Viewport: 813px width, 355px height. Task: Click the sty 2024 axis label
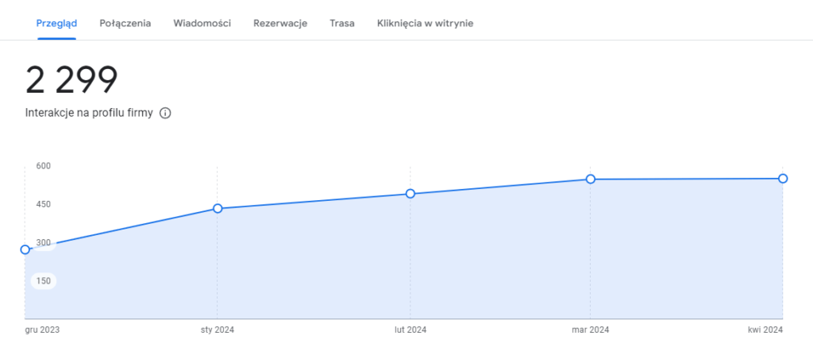click(218, 330)
